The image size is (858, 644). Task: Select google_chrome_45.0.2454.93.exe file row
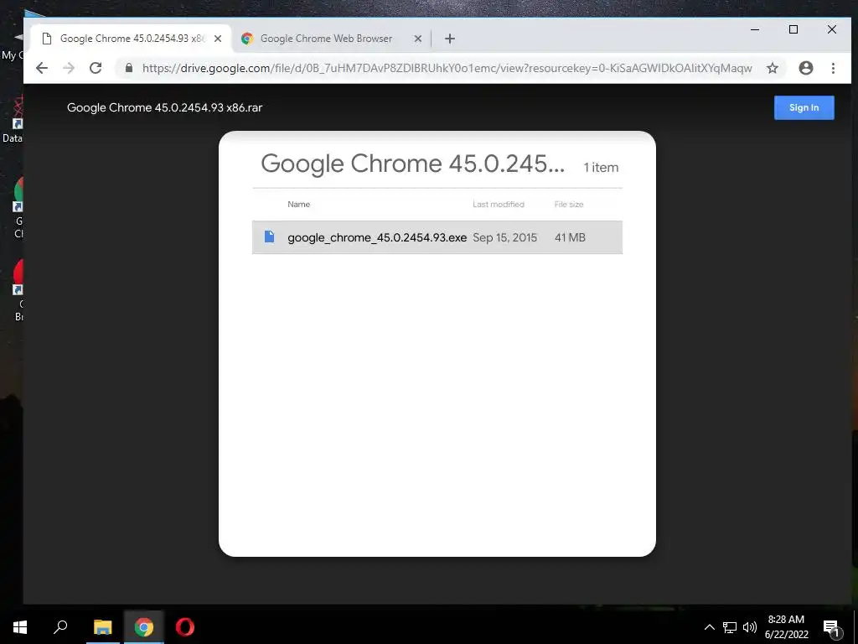[x=437, y=237]
